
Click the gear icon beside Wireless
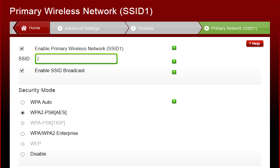click(133, 28)
